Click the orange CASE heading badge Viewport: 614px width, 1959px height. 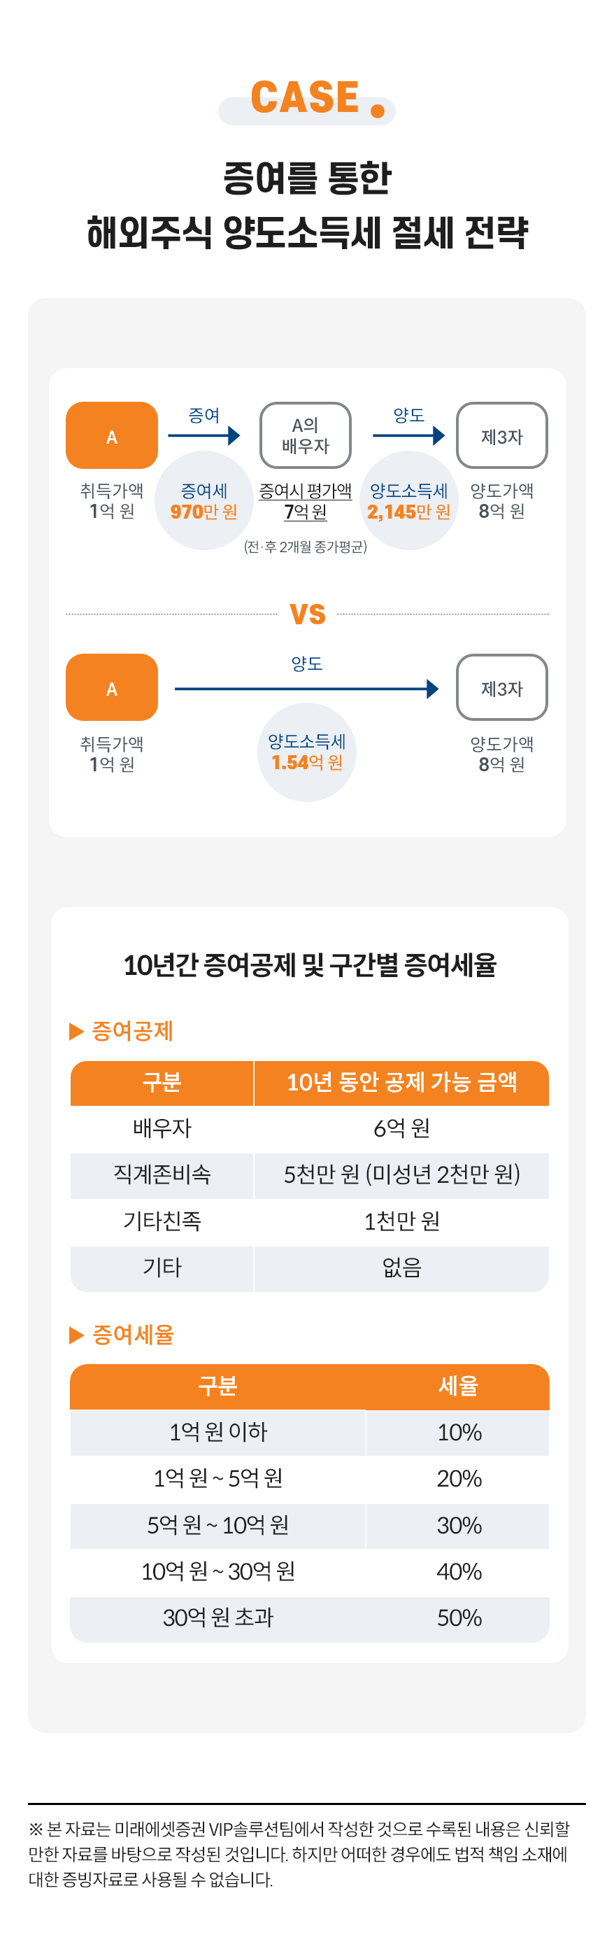pos(307,99)
